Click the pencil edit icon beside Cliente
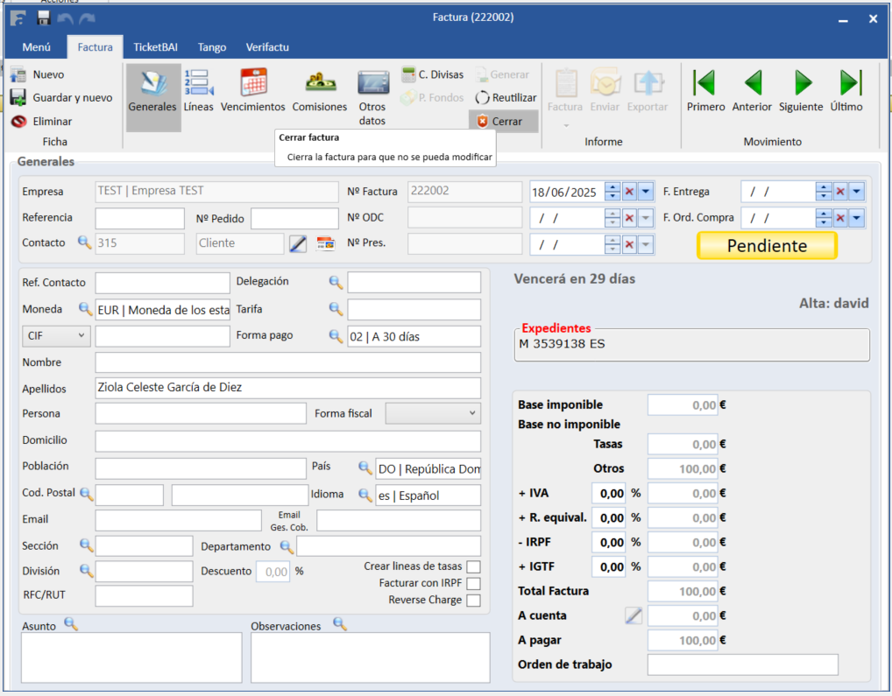Viewport: 892px width, 696px height. [x=298, y=243]
